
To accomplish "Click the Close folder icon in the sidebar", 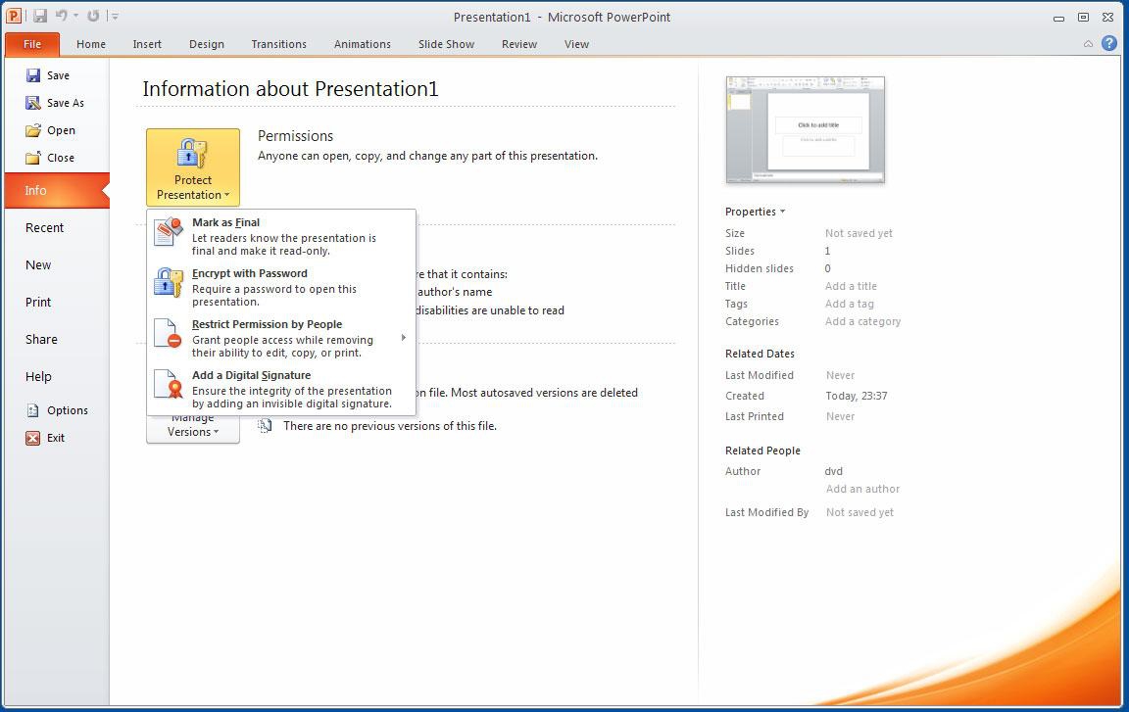I will [x=33, y=158].
